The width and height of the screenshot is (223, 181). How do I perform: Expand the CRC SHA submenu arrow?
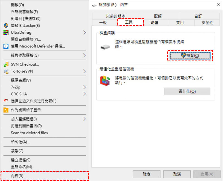[84, 94]
